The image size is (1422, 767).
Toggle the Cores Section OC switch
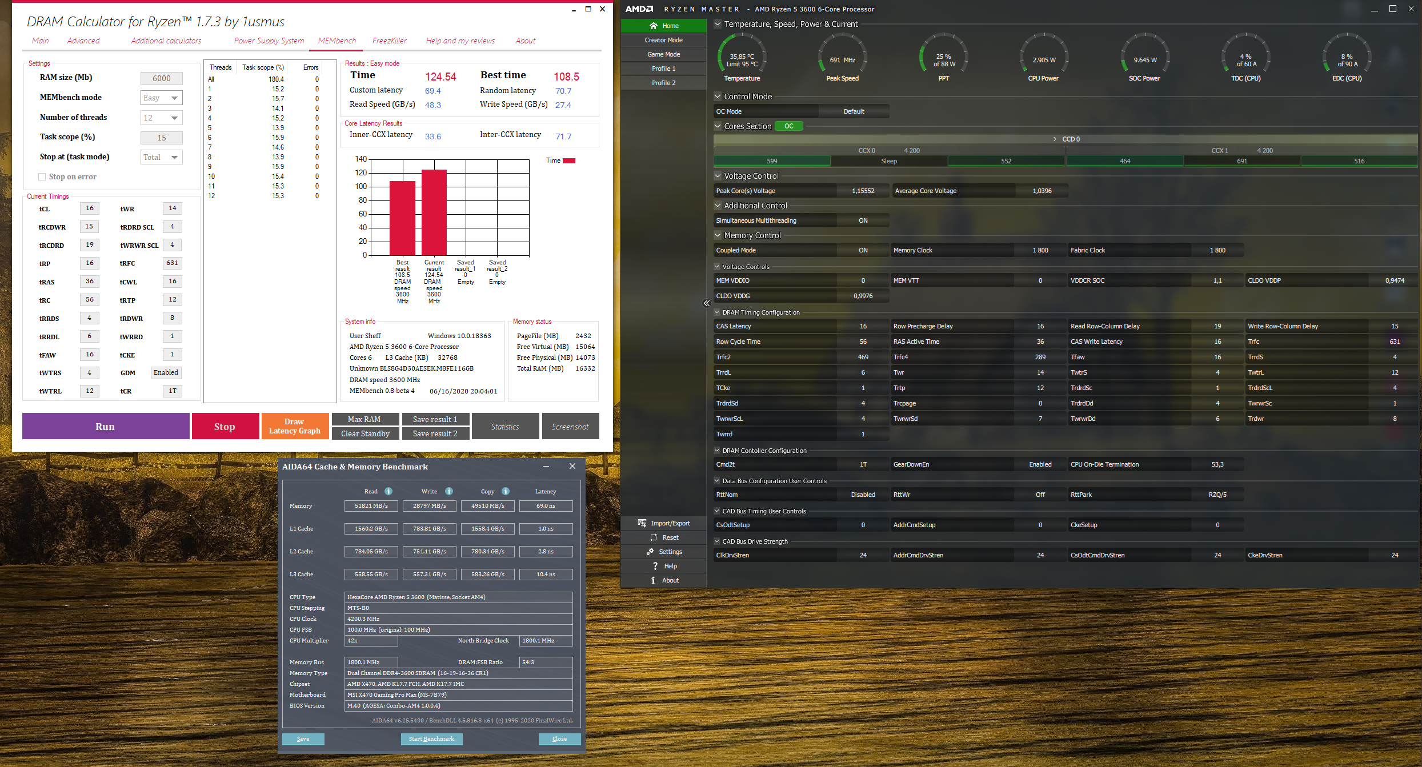tap(788, 126)
